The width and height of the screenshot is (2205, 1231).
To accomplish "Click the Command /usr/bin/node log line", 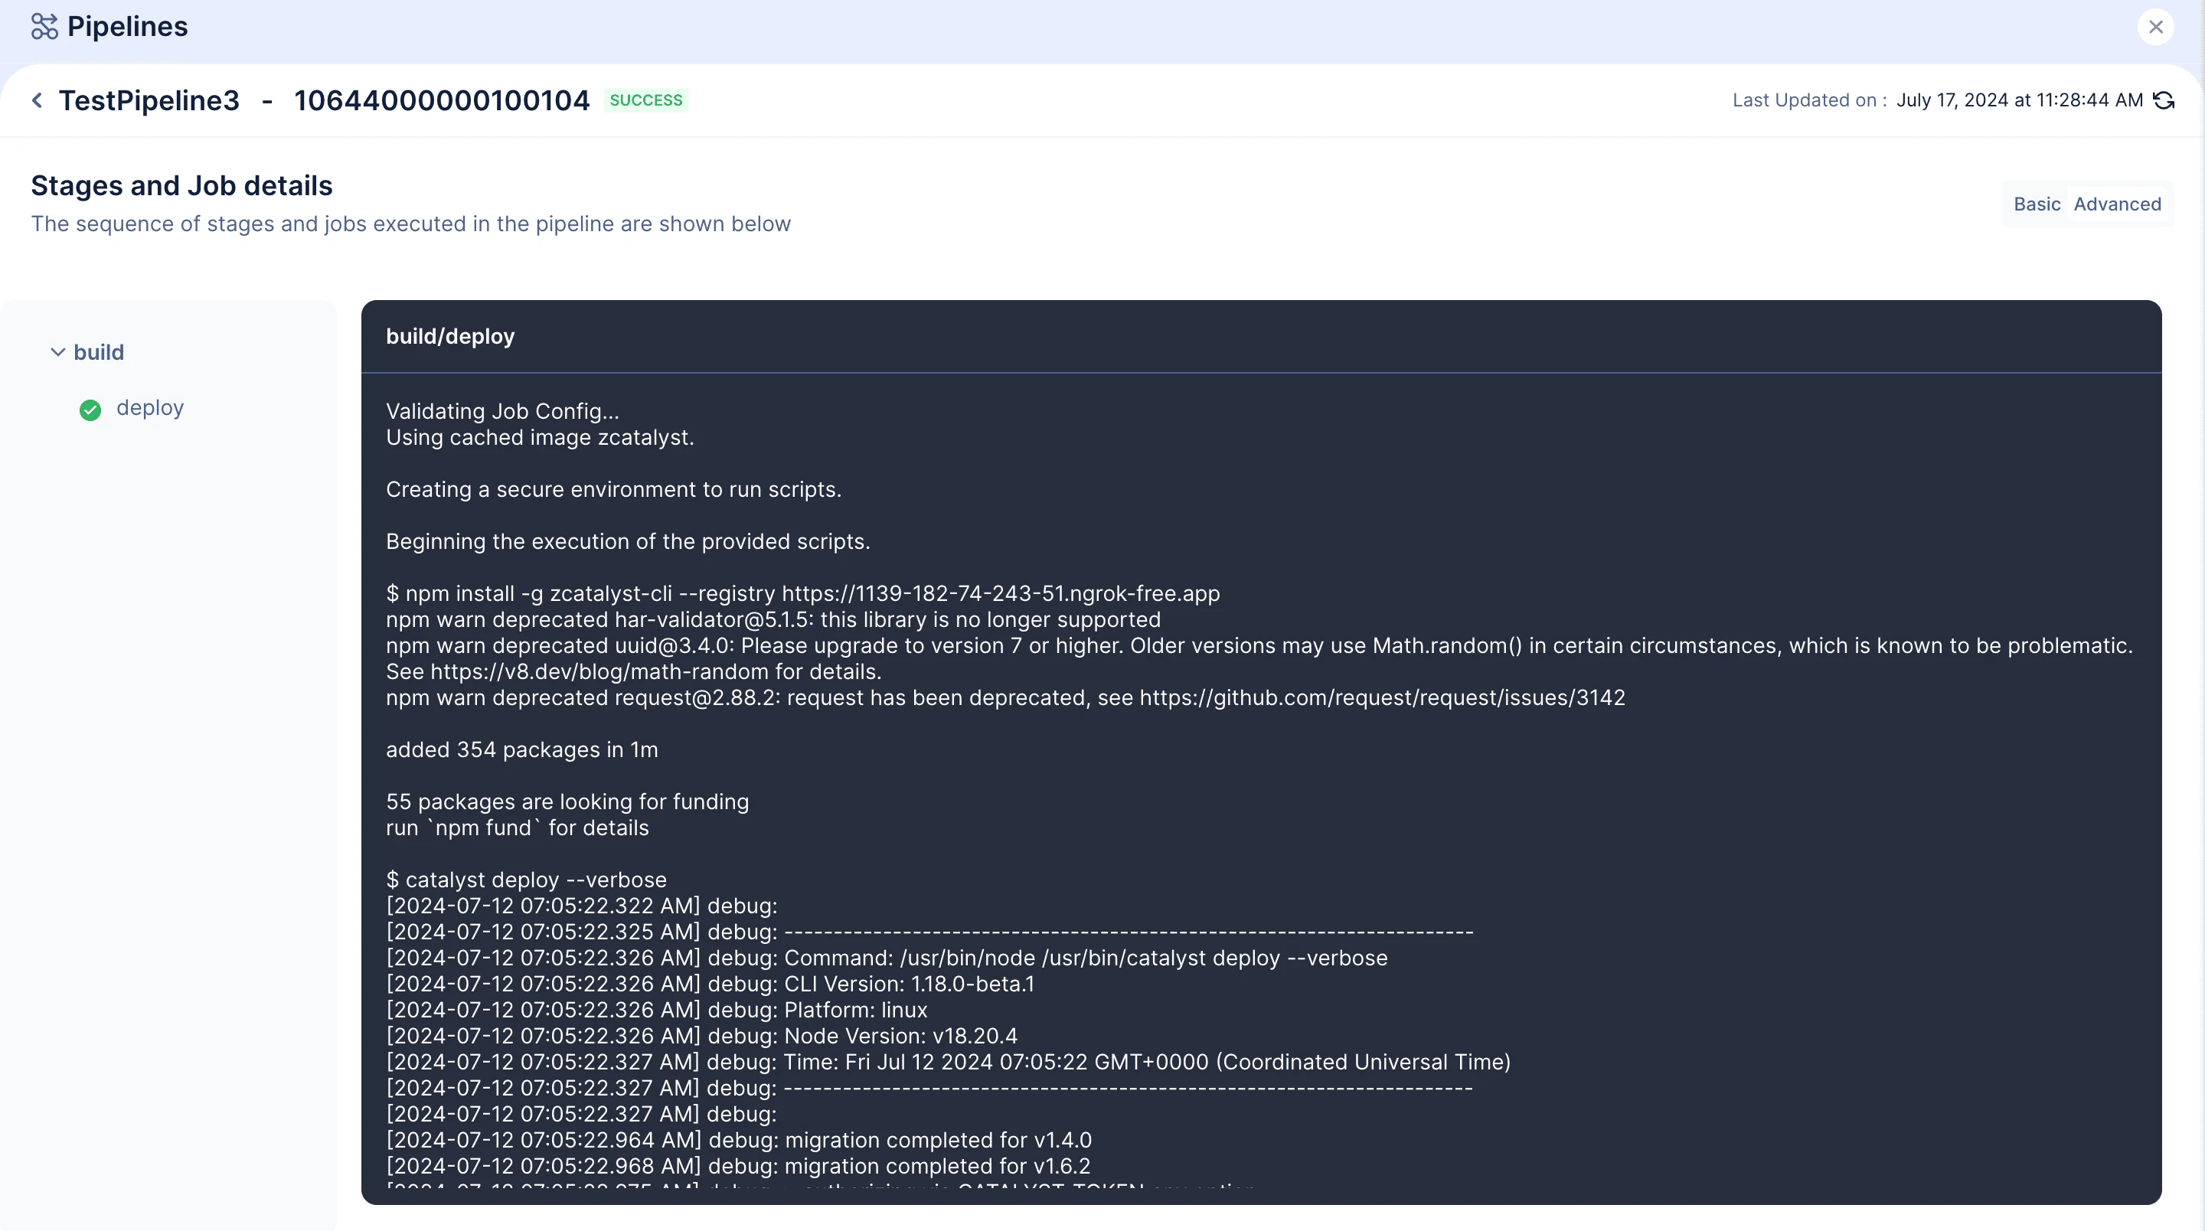I will (x=886, y=958).
